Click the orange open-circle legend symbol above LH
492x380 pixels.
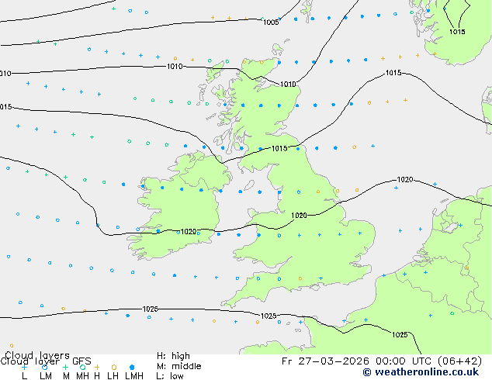point(114,367)
